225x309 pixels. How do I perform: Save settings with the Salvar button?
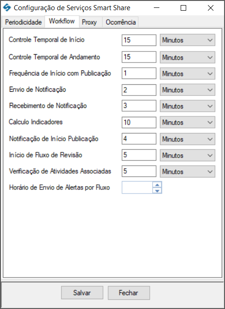[82, 293]
